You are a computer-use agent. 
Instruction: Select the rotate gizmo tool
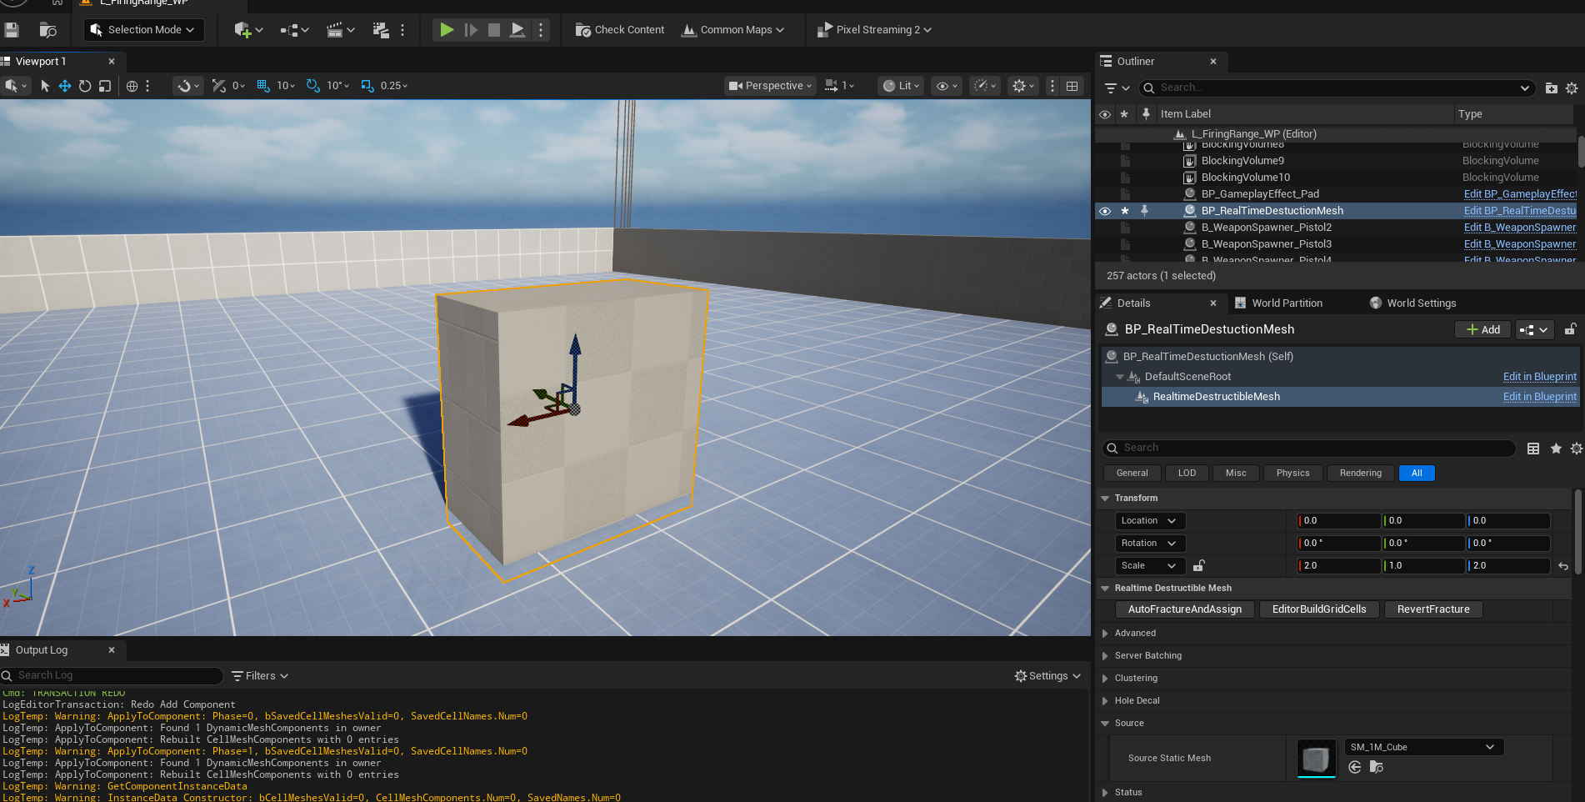click(x=85, y=86)
